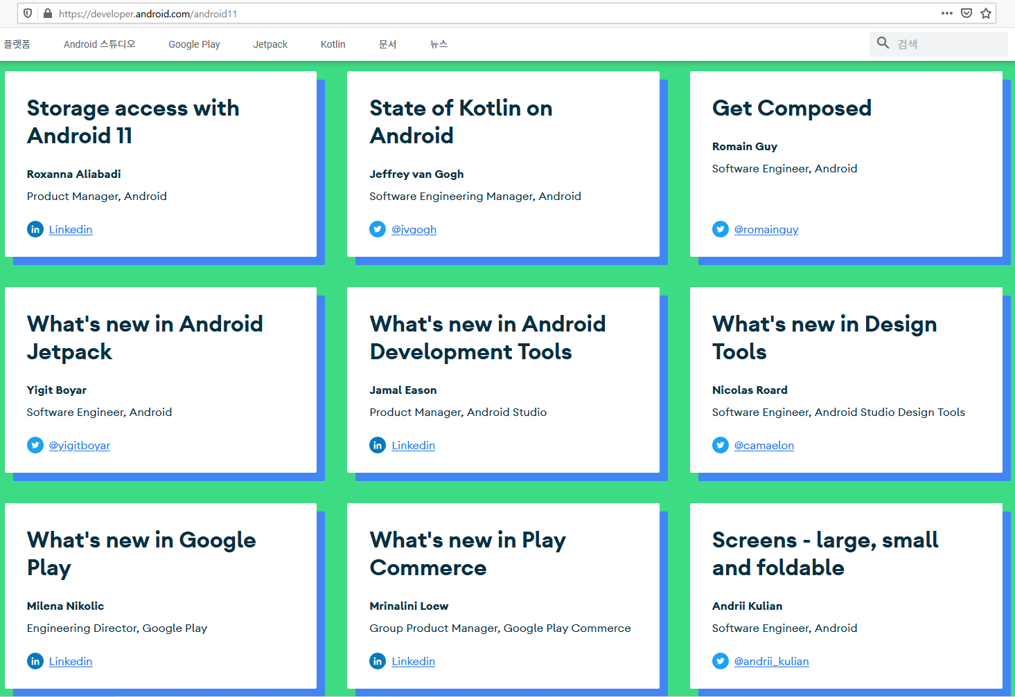Click the speaker name Yigit Boyar
This screenshot has height=697, width=1015.
57,390
